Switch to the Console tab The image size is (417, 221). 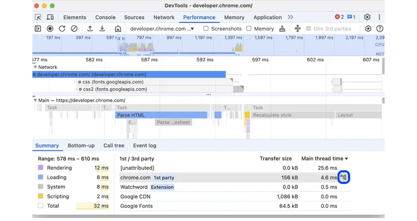(x=105, y=17)
